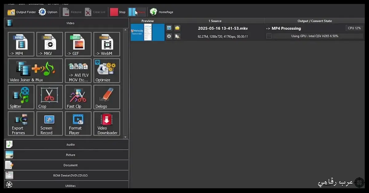Open the Fast Clip tool

click(78, 97)
